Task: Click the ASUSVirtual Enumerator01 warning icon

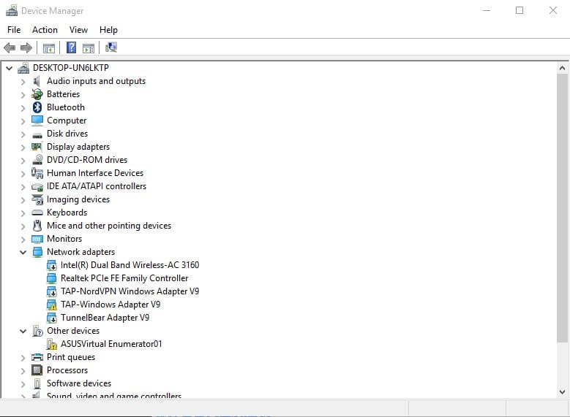Action: (x=51, y=344)
